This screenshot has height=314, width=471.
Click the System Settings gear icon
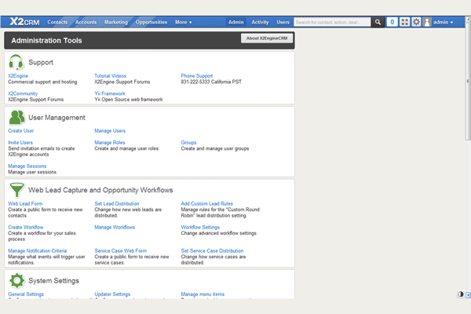tap(16, 280)
